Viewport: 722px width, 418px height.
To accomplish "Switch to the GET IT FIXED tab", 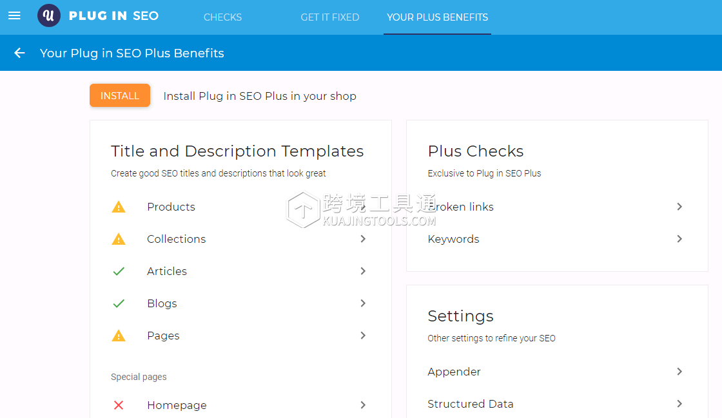I will (x=329, y=17).
